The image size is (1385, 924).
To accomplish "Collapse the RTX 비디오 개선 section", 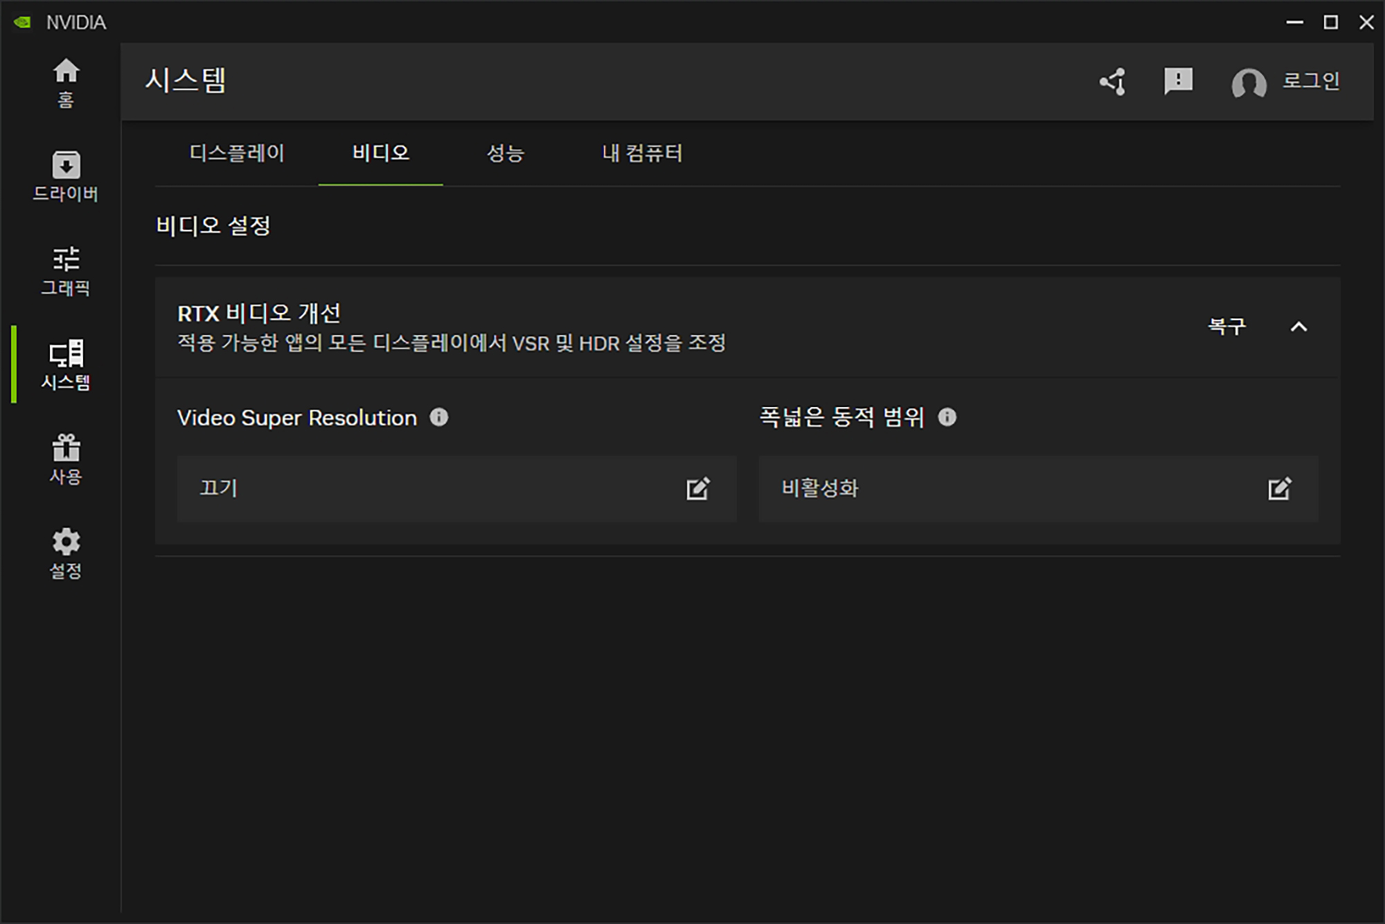I will [1299, 327].
